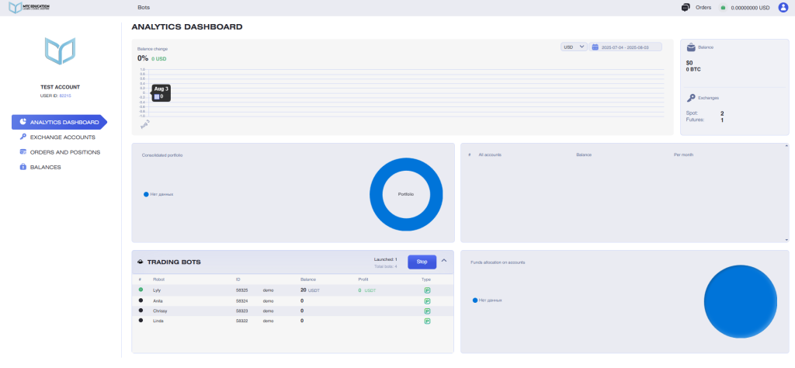Go to Exchange Accounts in sidebar
This screenshot has height=368, width=795.
tap(62, 137)
